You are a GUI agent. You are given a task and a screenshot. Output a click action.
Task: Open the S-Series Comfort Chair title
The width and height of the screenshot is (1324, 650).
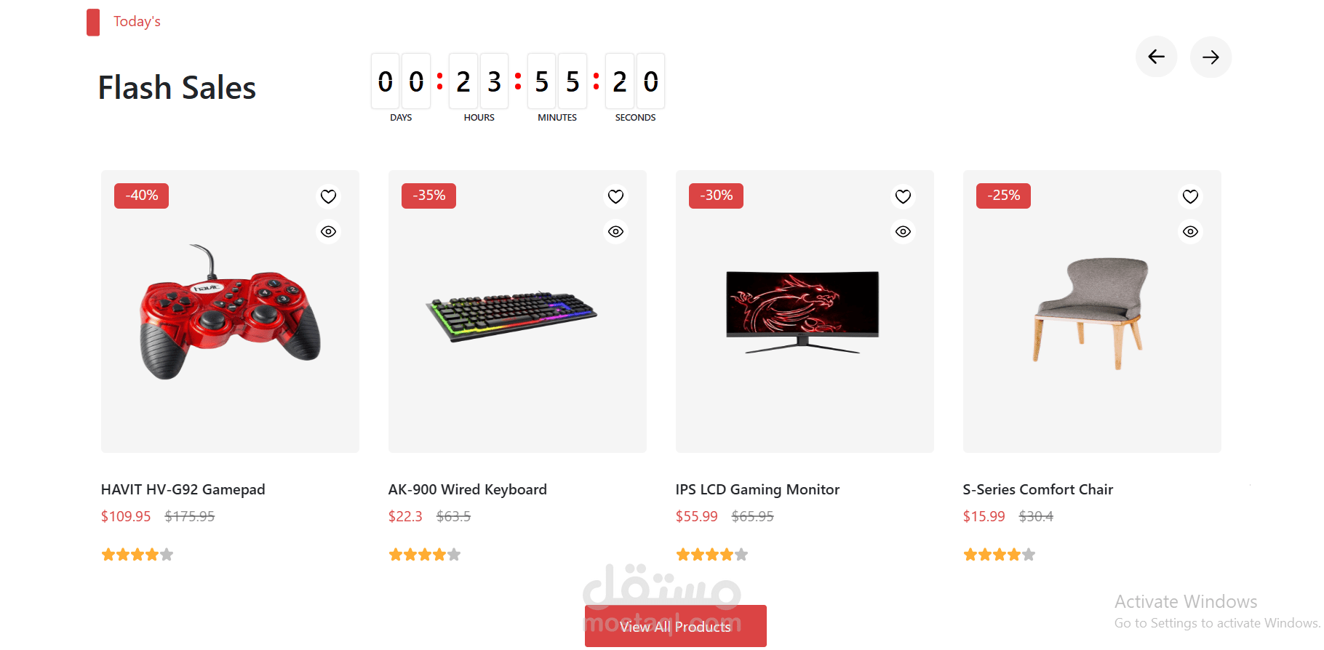(x=1037, y=489)
